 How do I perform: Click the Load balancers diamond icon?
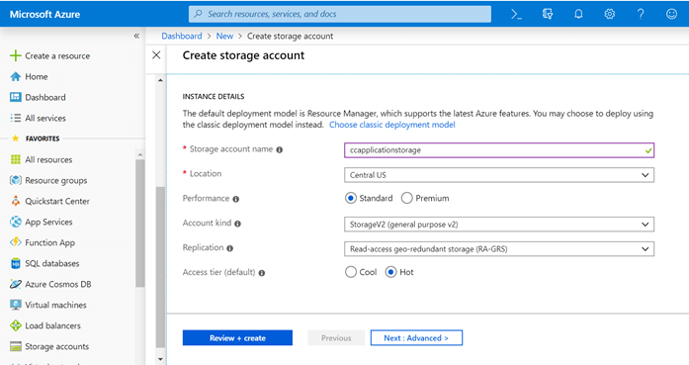(x=16, y=325)
